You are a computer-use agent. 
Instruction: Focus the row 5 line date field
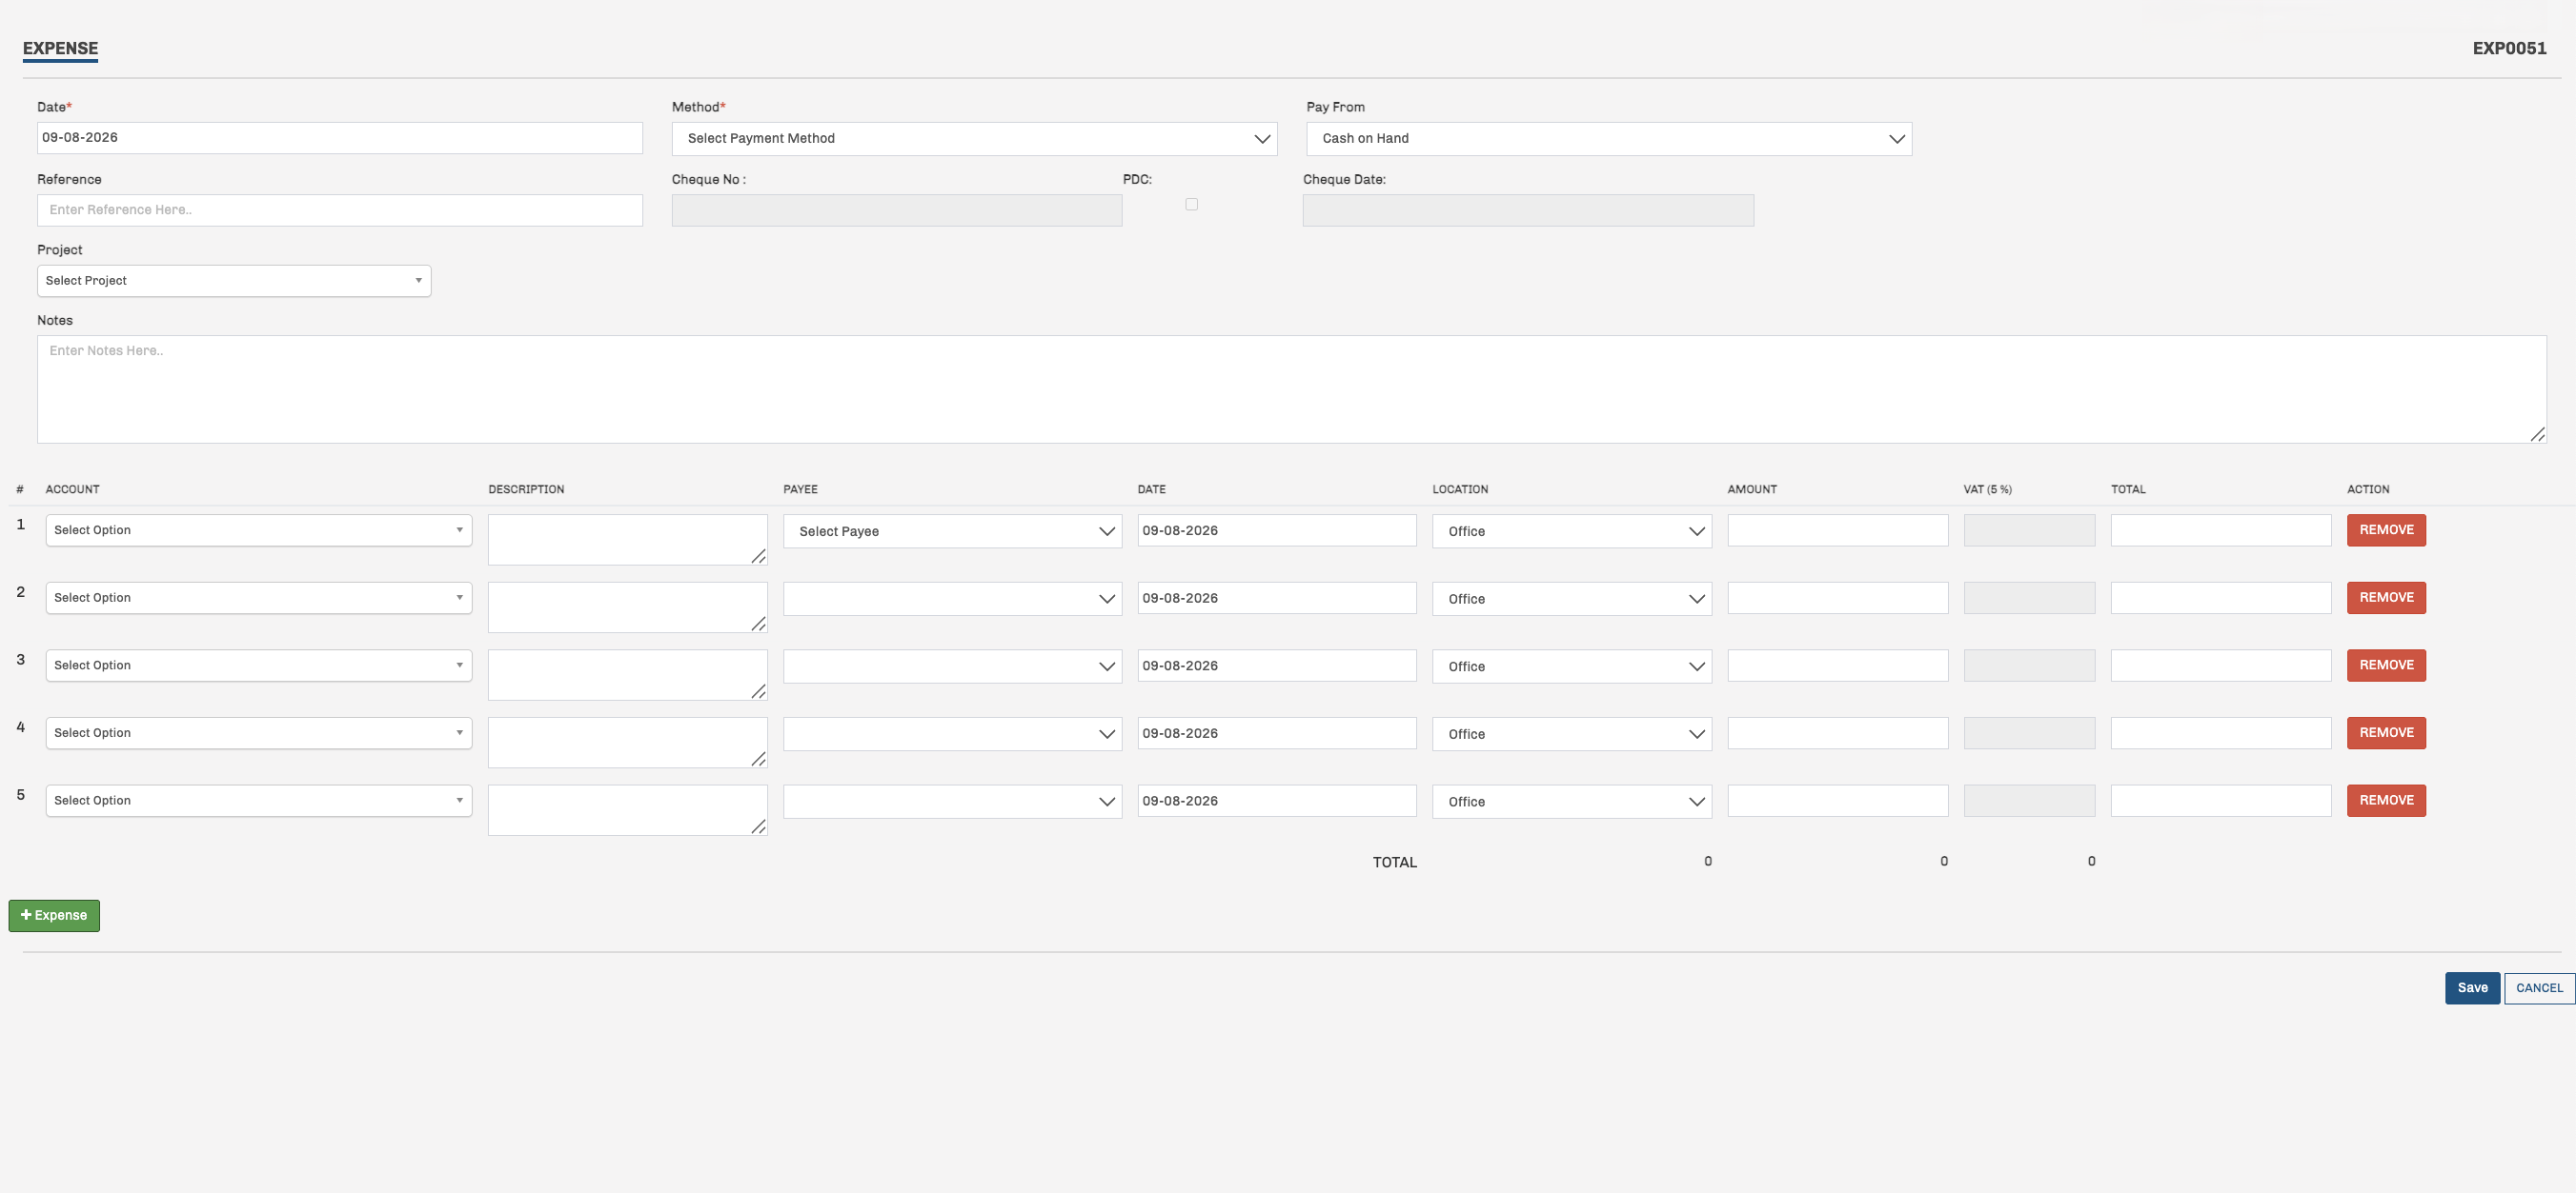(1276, 801)
